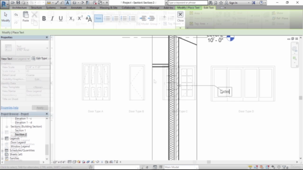Toggle Superscript formatting

click(80, 18)
